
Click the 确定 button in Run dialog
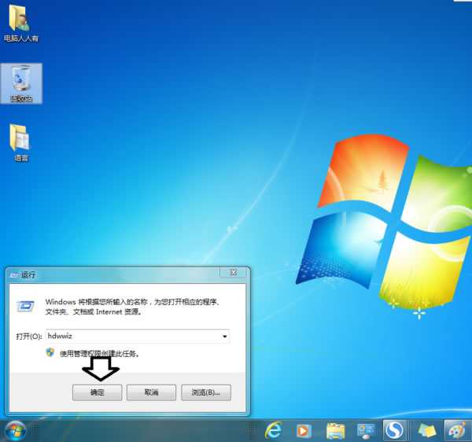pos(98,392)
